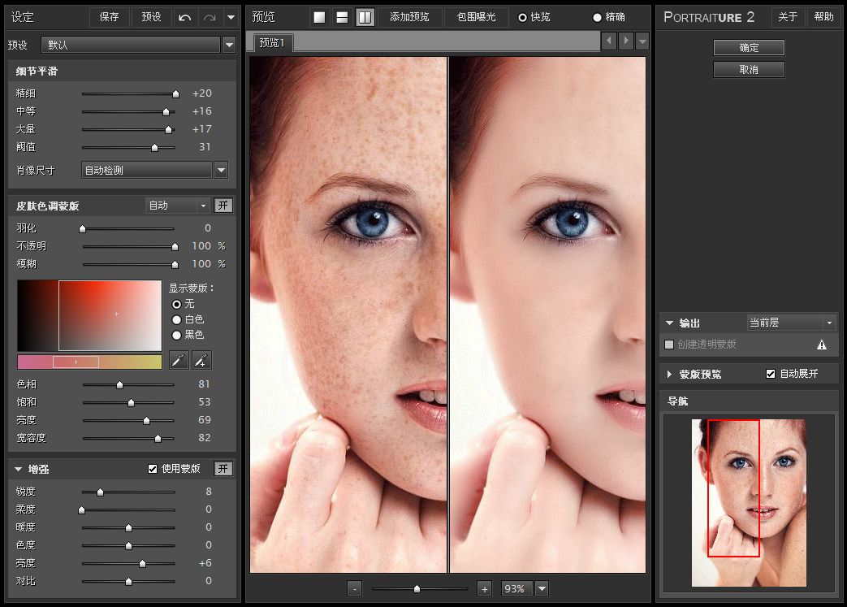
Task: Click the undo arrow icon
Action: [185, 17]
